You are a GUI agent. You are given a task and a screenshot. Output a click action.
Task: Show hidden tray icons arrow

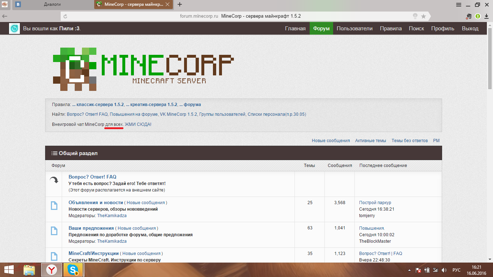(x=409, y=270)
